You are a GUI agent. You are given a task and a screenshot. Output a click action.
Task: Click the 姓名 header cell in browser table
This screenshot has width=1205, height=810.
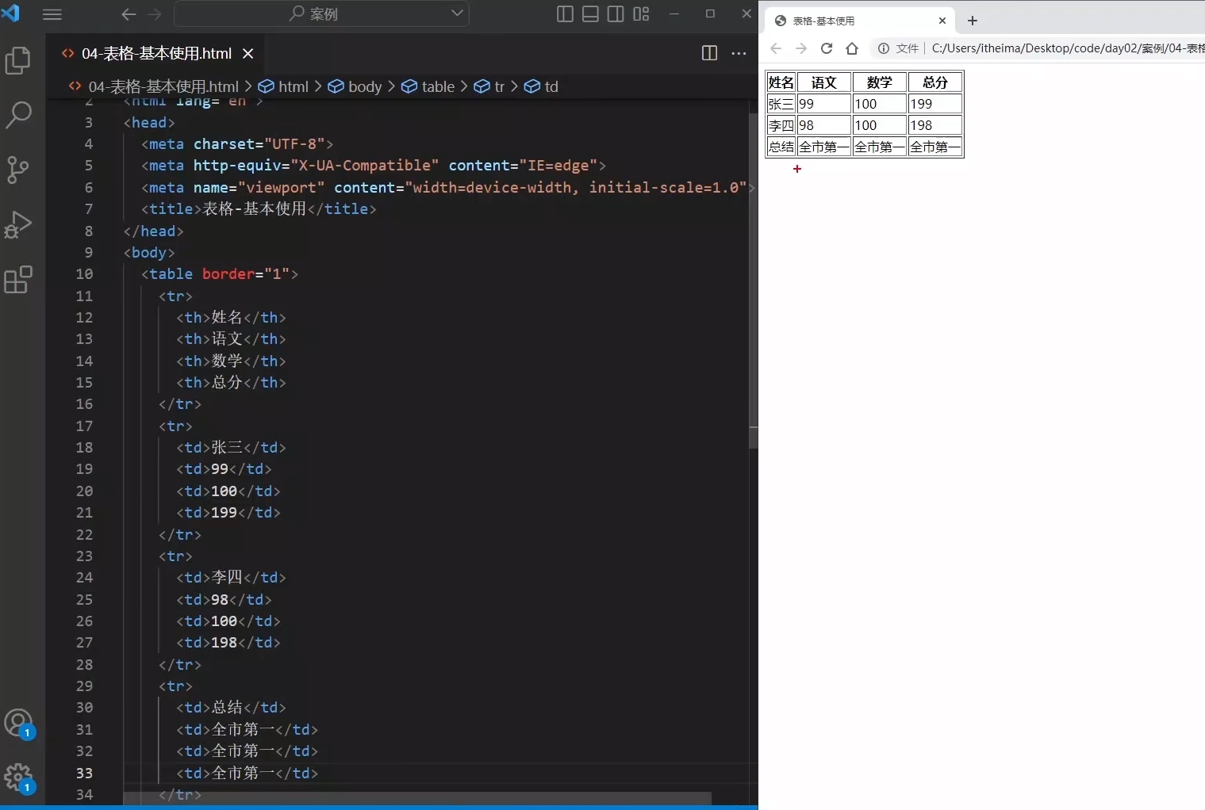coord(781,82)
